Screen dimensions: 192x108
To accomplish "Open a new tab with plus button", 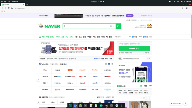I will (x=27, y=5).
